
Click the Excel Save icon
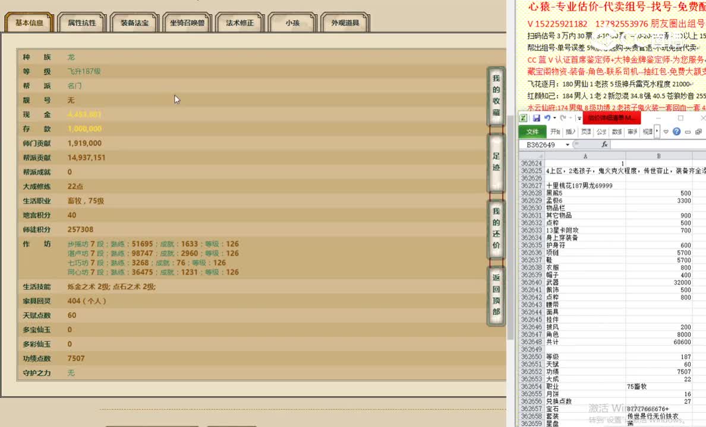point(537,117)
